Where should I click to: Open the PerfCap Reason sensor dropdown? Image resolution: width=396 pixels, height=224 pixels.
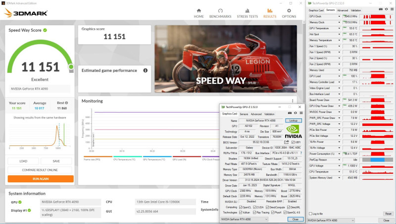[339, 160]
